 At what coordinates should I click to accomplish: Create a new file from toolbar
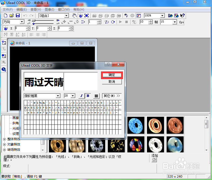(6, 15)
